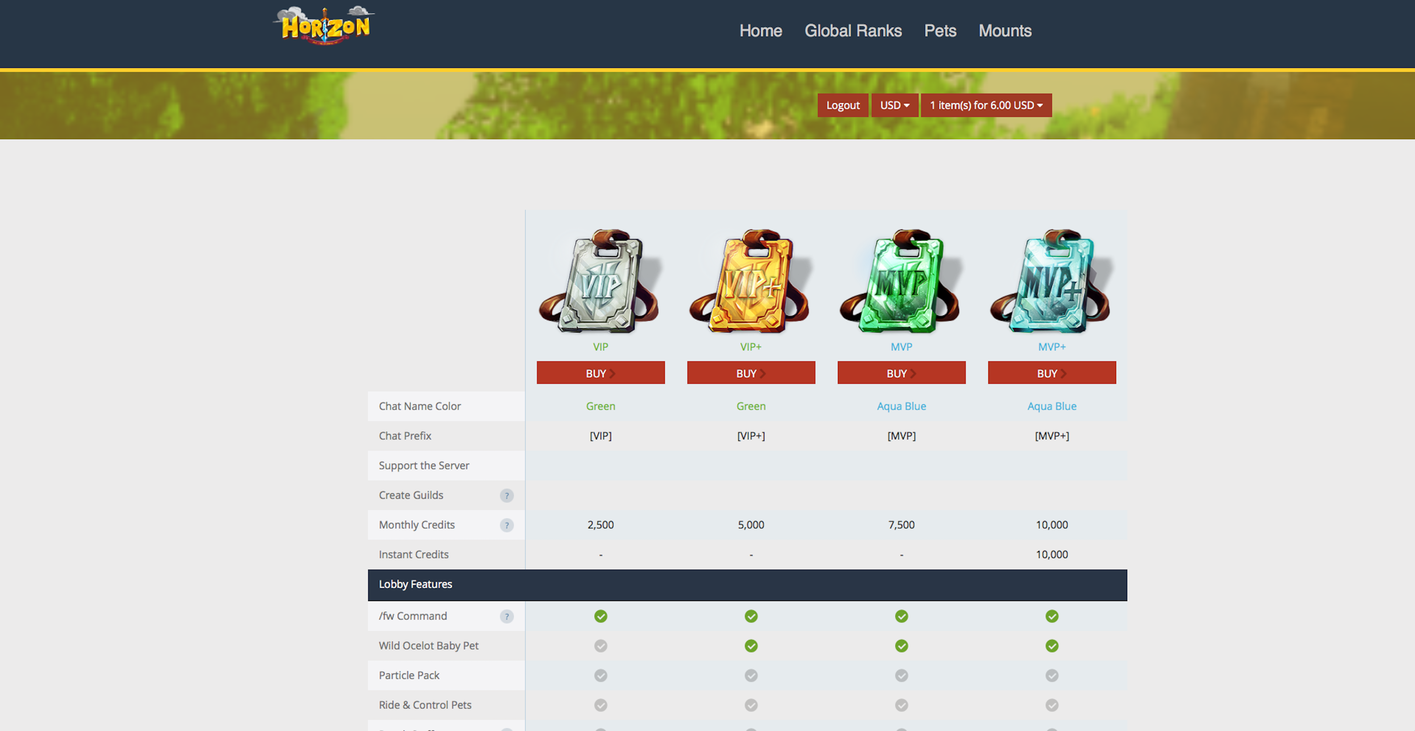Select the Chat Name Color row label
Screen dimensions: 1415x731
click(420, 406)
